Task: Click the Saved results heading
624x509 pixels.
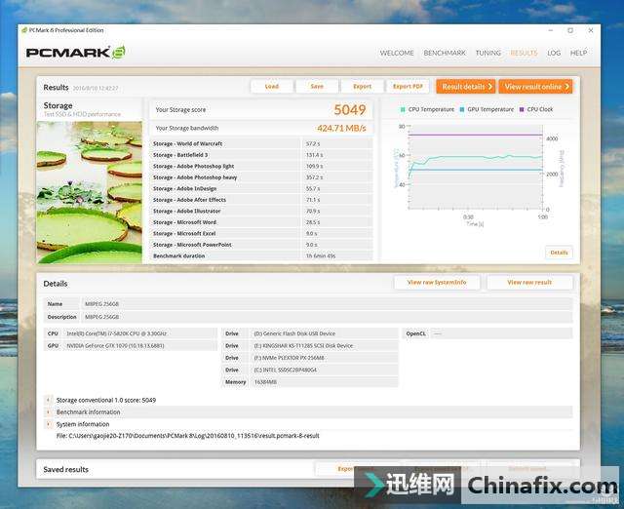Action: click(65, 470)
